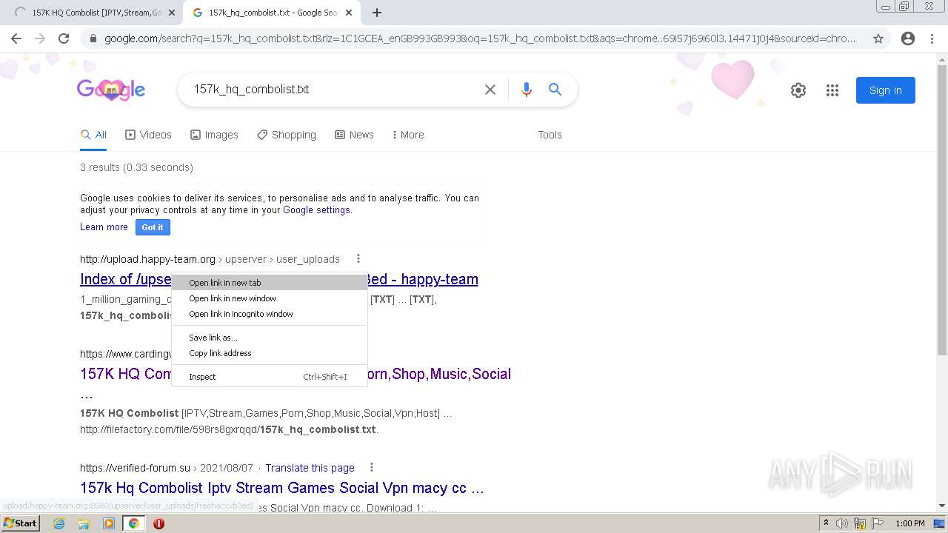Select Inspect from context menu

[270, 377]
